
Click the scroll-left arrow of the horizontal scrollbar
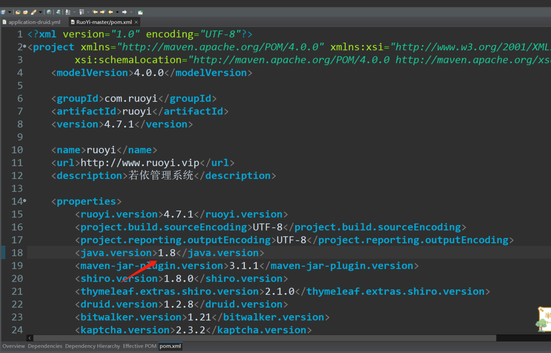(30, 338)
